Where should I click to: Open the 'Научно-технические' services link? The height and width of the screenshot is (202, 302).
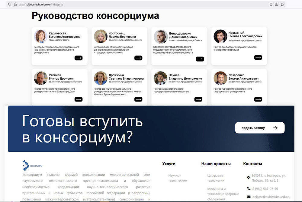[x=178, y=178]
